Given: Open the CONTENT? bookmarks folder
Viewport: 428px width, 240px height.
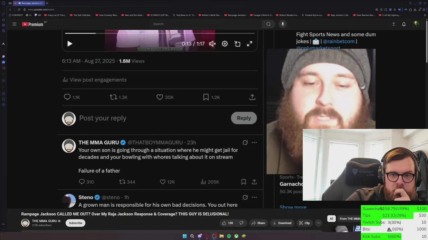Looking at the screenshot, I should pos(16,15).
